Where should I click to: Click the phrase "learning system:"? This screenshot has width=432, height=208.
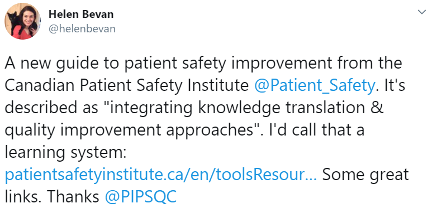65,153
